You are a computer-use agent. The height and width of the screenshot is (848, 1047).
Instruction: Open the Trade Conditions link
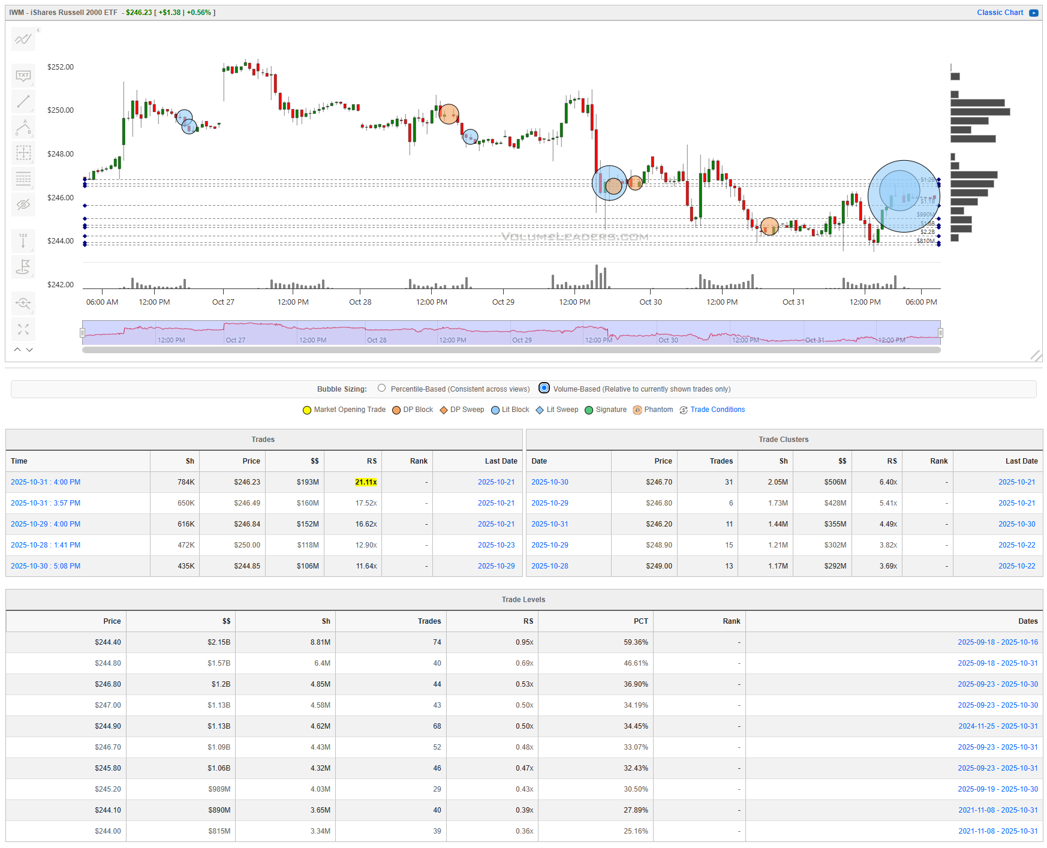pos(717,410)
